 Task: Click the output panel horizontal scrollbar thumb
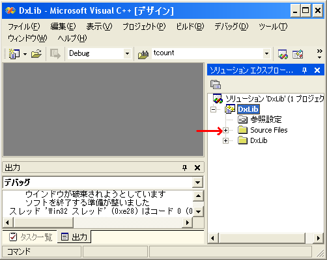(x=44, y=222)
